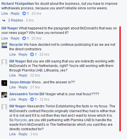Reply to Suryo Atmojo's comment
Screen dimensions: 127x139
(23, 87)
